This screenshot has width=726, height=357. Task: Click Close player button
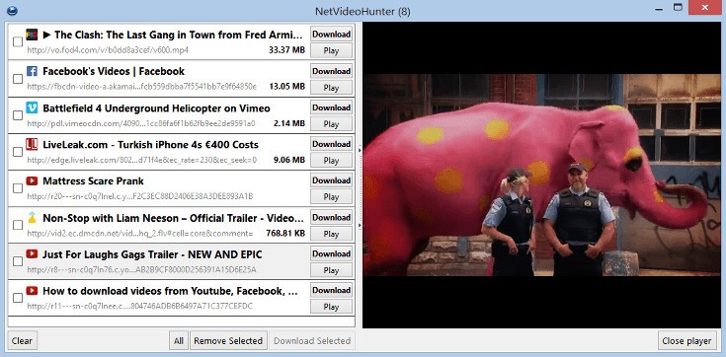[686, 341]
